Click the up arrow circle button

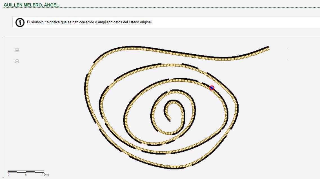17,50
